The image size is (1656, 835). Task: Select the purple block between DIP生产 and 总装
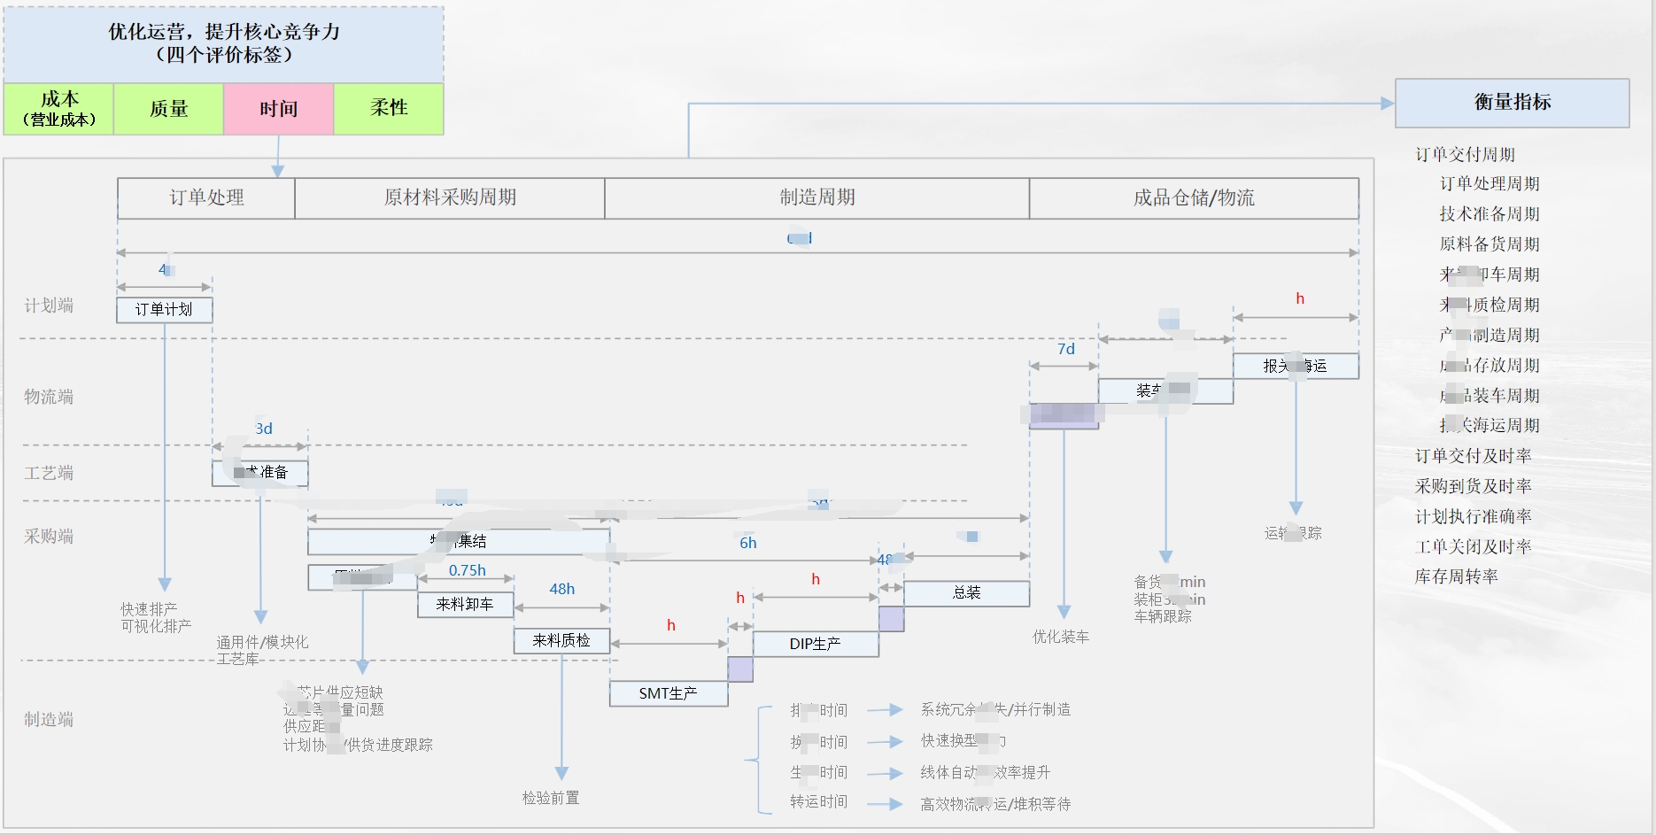[892, 619]
